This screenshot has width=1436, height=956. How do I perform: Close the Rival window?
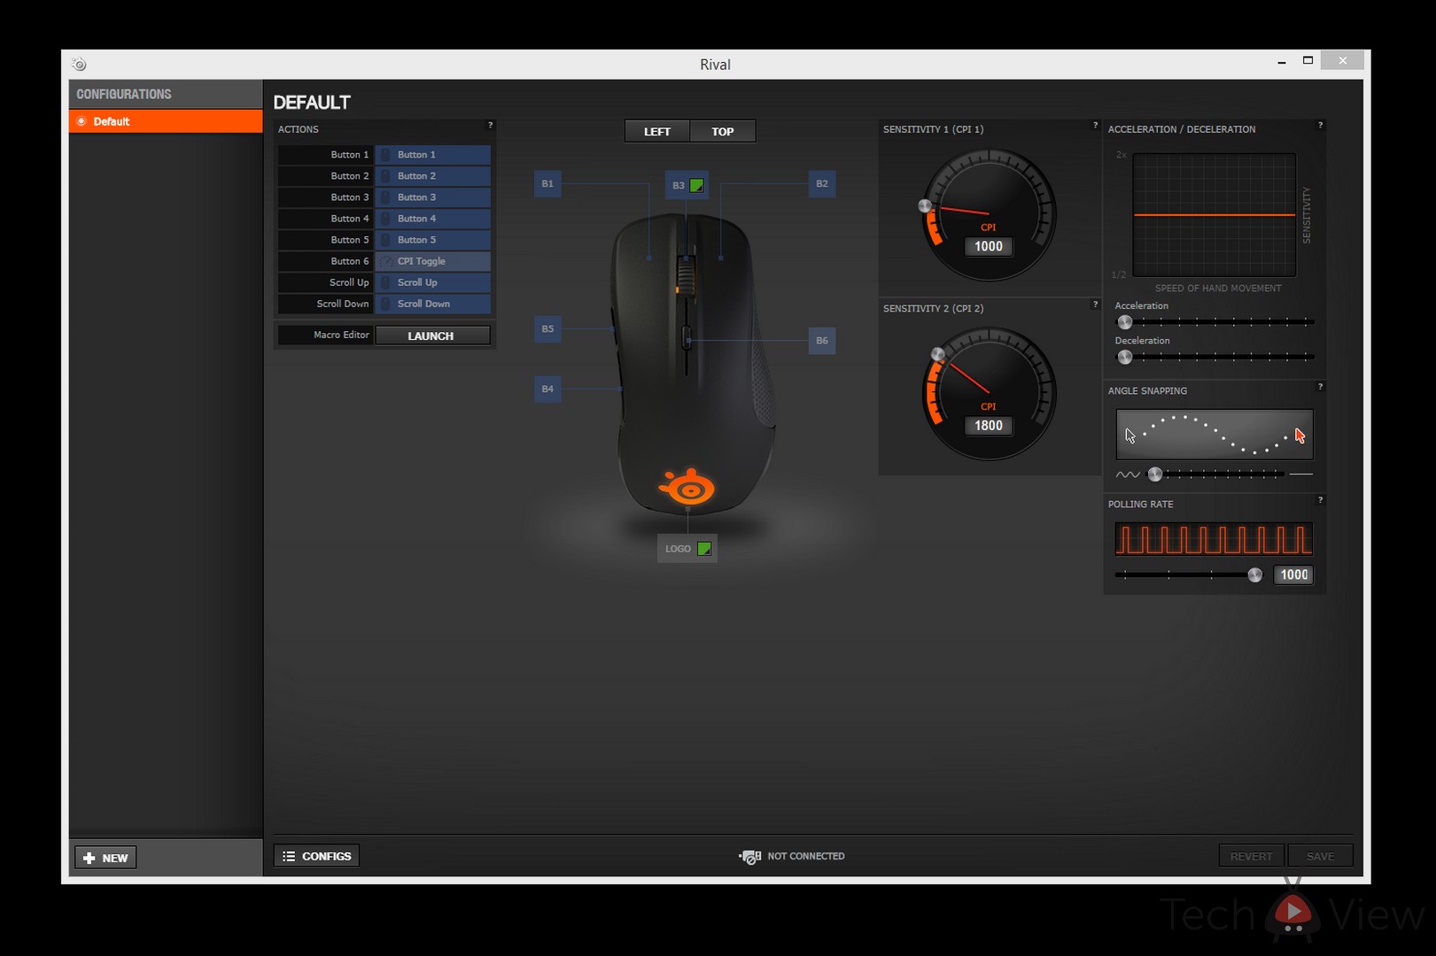1343,60
